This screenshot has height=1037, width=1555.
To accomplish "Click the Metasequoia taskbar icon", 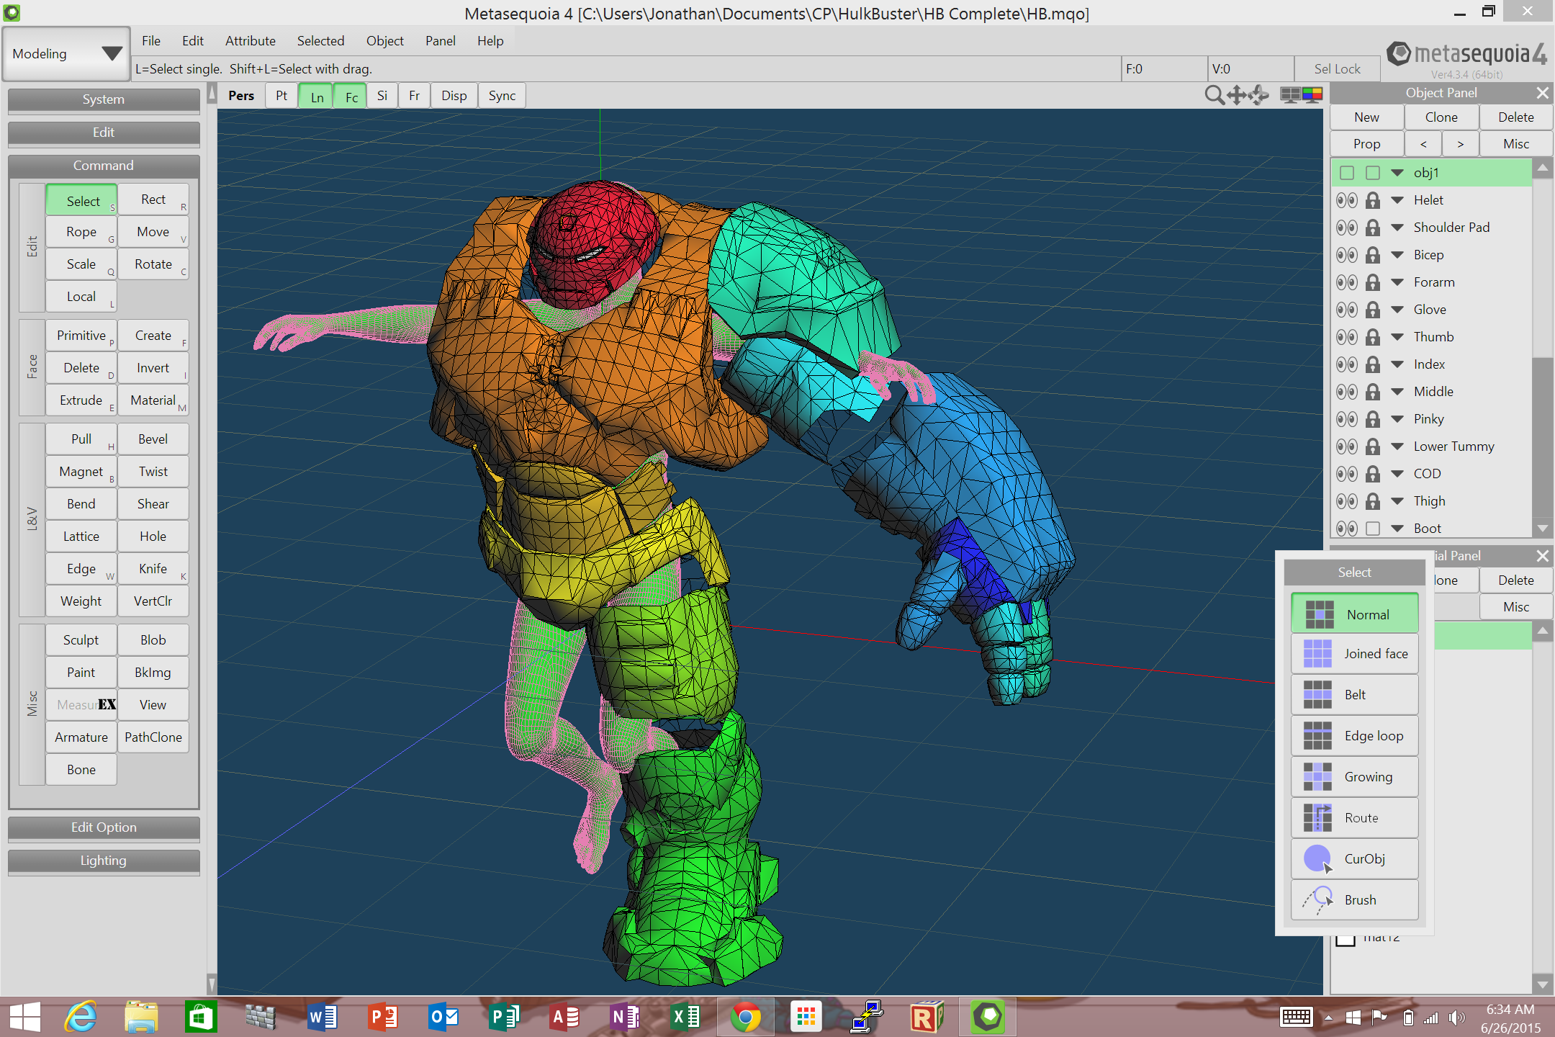I will pyautogui.click(x=988, y=1017).
